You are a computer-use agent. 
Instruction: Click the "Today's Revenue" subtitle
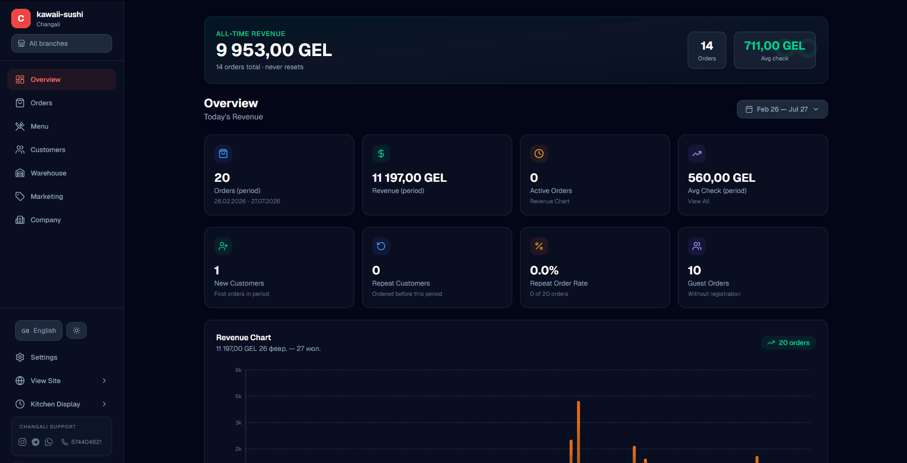pos(233,117)
